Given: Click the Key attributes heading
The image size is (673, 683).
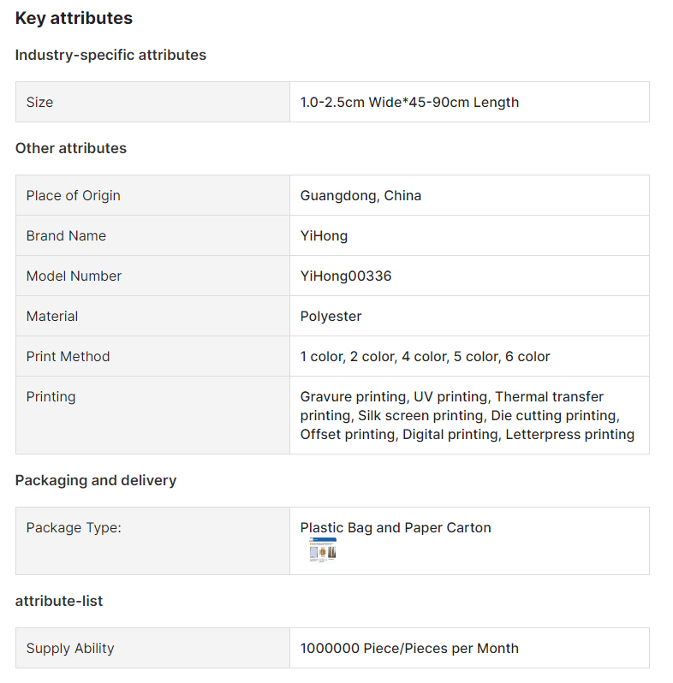Looking at the screenshot, I should (74, 18).
